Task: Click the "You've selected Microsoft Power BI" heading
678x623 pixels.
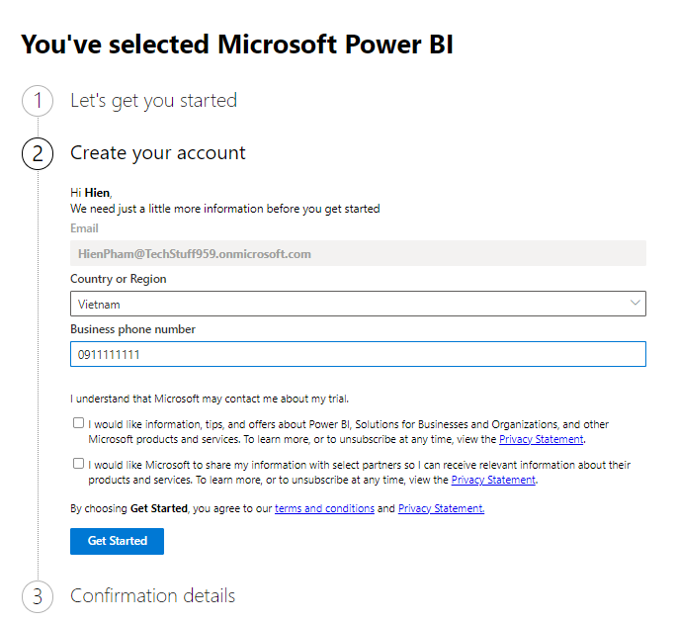Action: 237,44
